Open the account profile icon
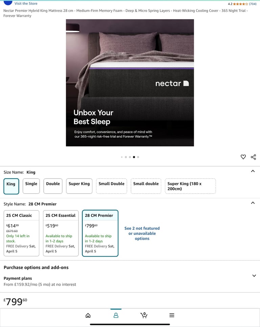 tap(116, 315)
